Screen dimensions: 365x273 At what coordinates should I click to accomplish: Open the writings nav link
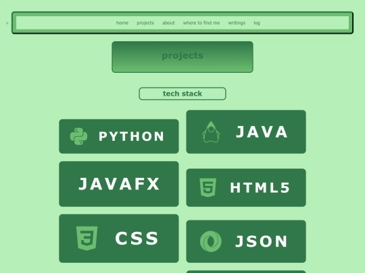coord(237,23)
